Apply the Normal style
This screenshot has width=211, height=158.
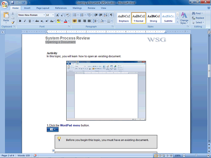pos(138,18)
